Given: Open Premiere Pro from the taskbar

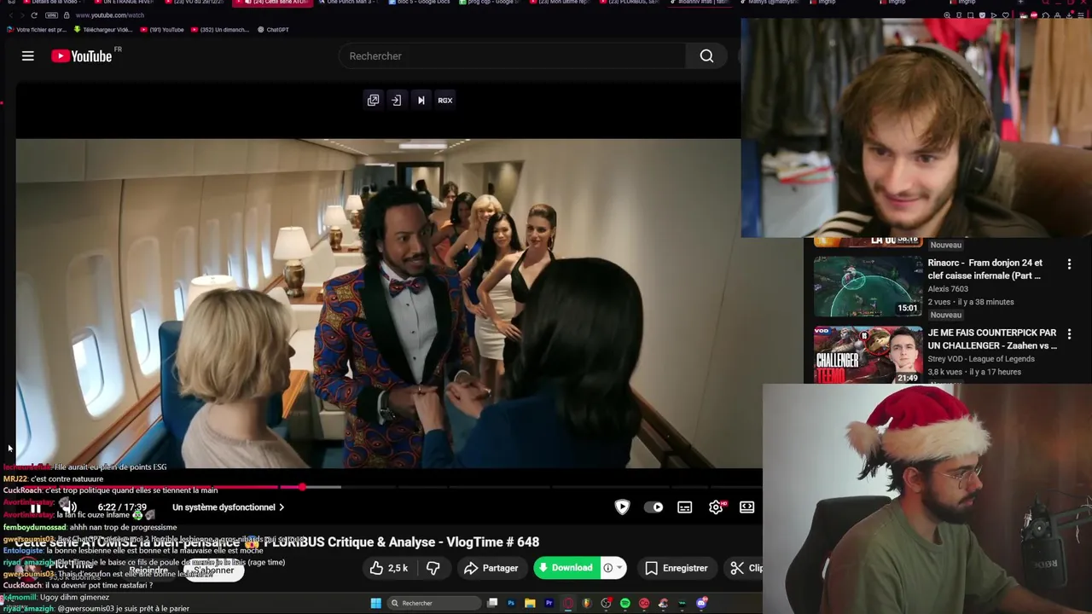Looking at the screenshot, I should coord(549,603).
